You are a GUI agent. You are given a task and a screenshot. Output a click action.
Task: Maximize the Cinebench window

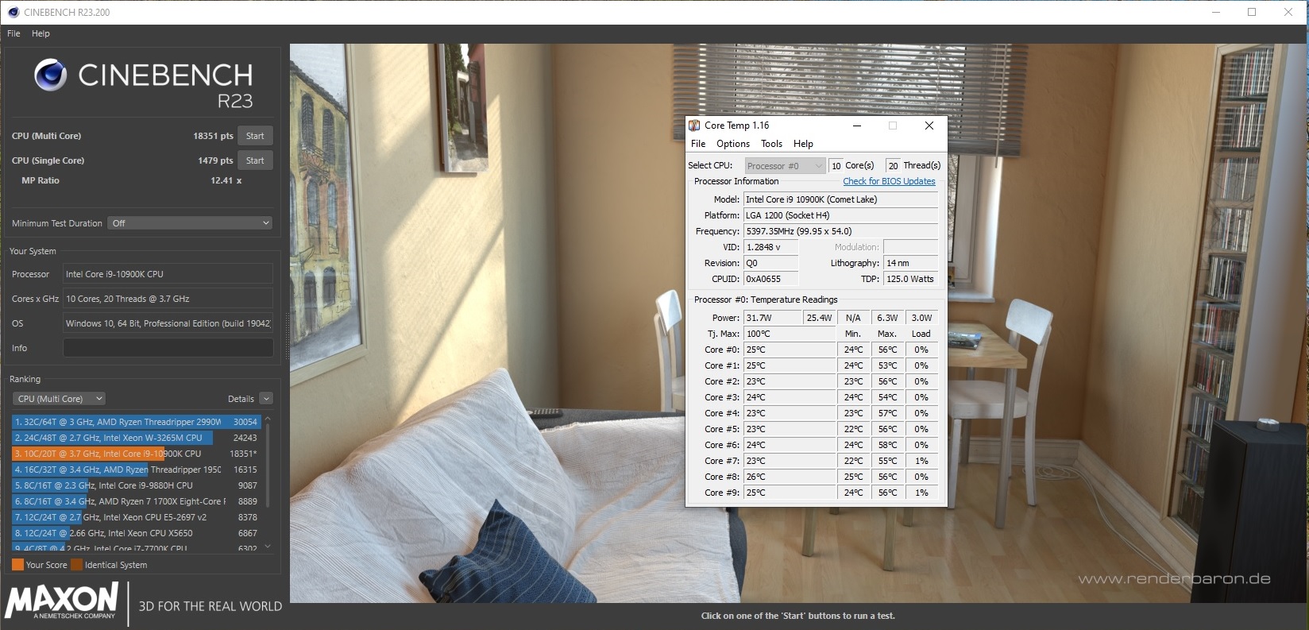click(1252, 12)
